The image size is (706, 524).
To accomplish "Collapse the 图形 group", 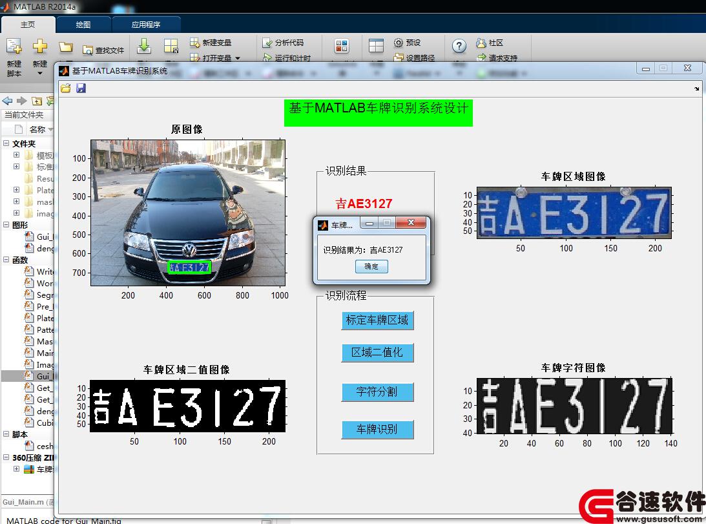I will click(x=6, y=224).
